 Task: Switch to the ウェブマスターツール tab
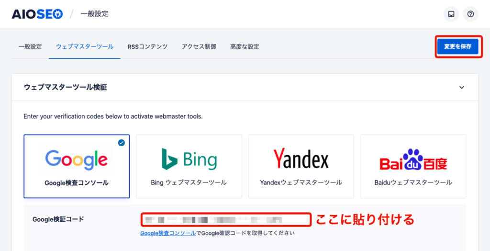[85, 47]
